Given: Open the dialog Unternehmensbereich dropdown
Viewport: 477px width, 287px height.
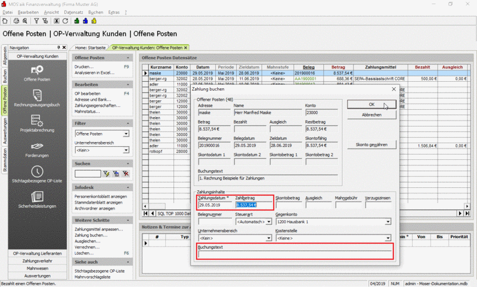Looking at the screenshot, I should point(269,238).
